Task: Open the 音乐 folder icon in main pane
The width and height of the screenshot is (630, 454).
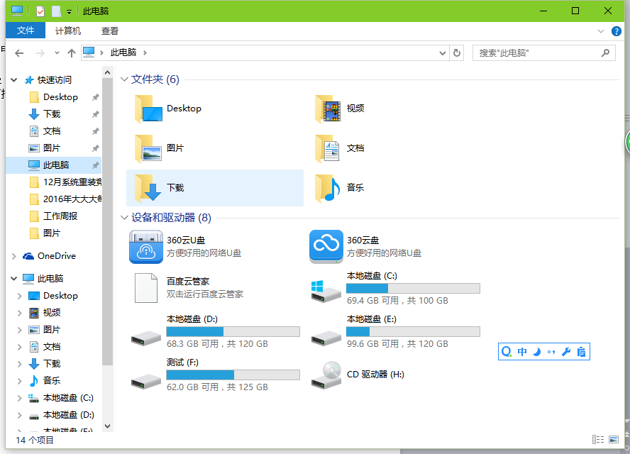Action: click(328, 187)
